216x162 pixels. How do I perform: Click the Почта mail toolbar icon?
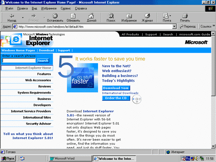tap(165, 16)
